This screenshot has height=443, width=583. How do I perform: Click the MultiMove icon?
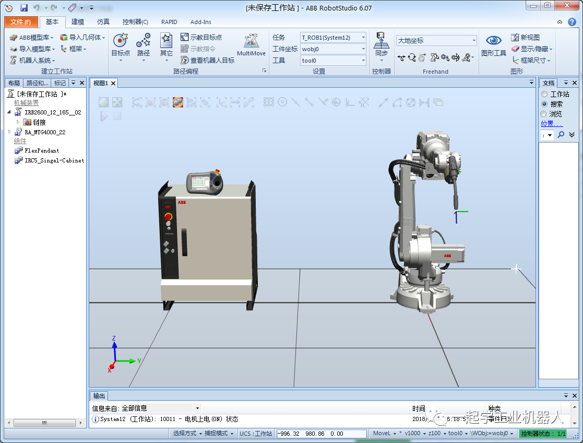click(x=251, y=42)
